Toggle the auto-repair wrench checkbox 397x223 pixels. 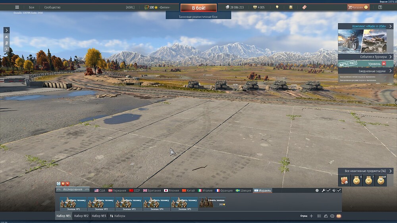(328, 190)
